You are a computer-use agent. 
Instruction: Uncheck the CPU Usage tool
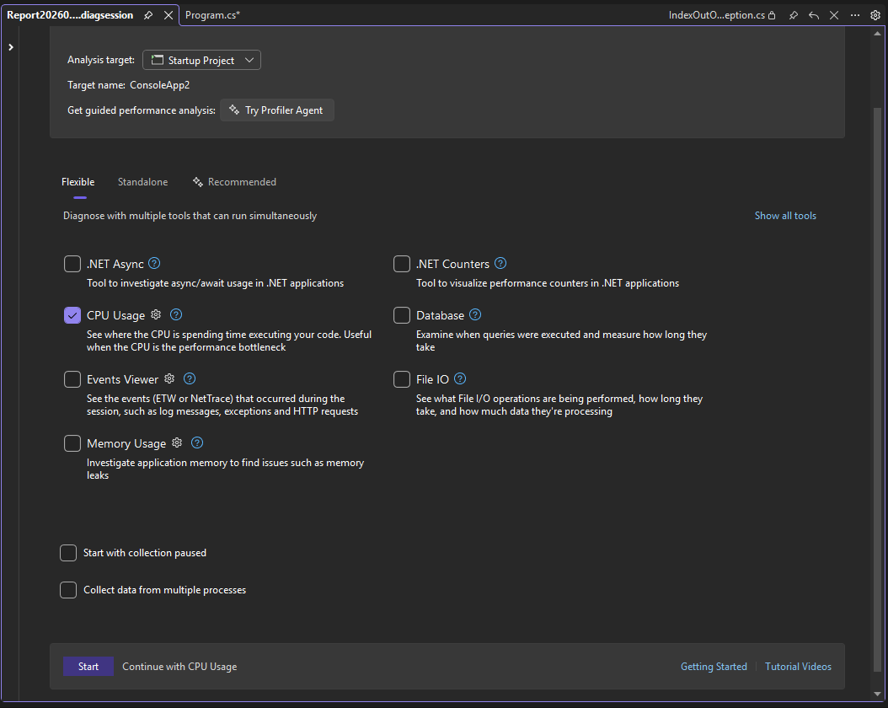(72, 314)
